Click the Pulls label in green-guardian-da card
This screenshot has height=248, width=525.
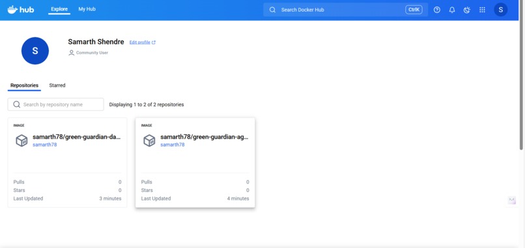coord(19,182)
